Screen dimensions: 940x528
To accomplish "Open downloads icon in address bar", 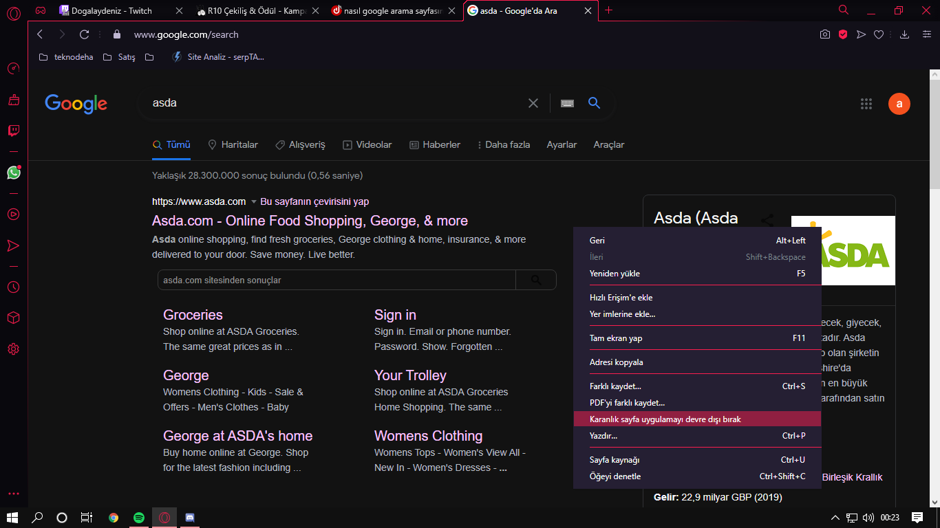I will click(x=905, y=34).
